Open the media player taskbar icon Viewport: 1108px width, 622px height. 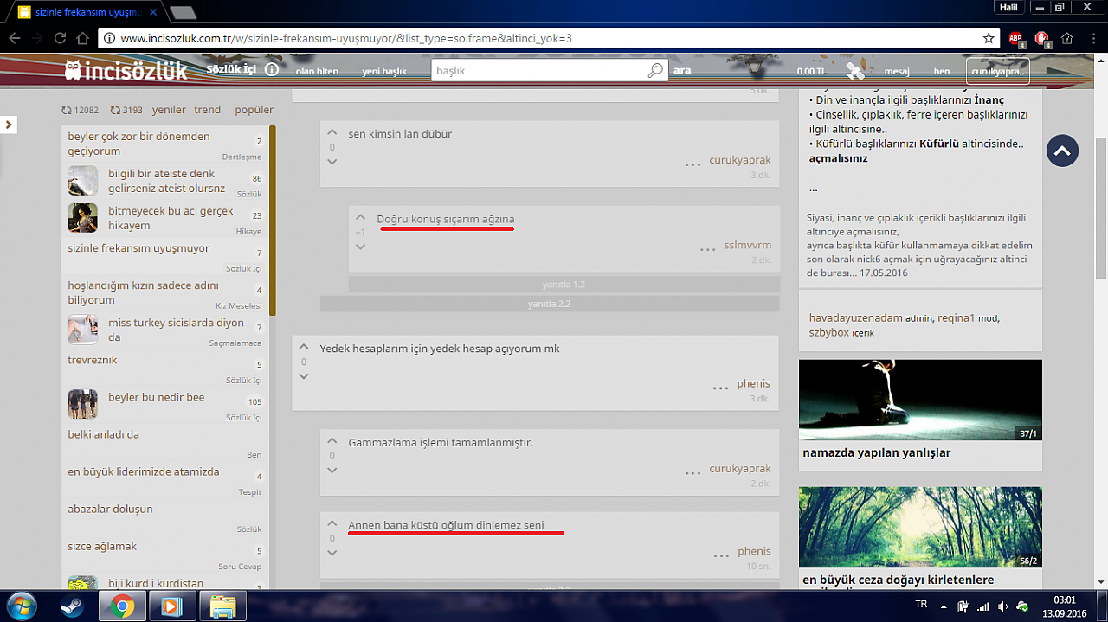[171, 606]
